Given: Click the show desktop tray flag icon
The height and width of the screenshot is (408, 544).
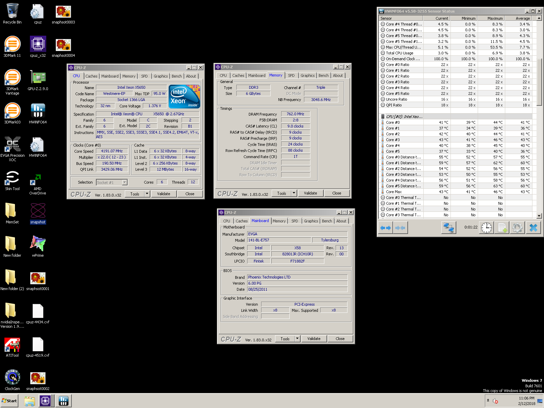Looking at the screenshot, I should pyautogui.click(x=540, y=401).
